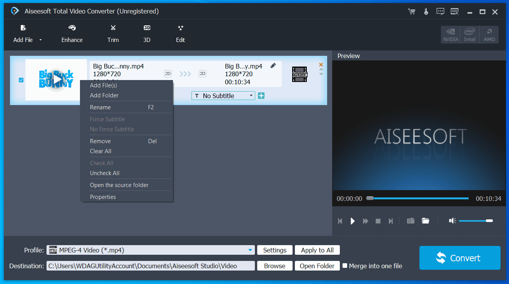Viewport: 509px width, 284px height.
Task: Click the MPEG4 output format icon
Action: pyautogui.click(x=299, y=74)
